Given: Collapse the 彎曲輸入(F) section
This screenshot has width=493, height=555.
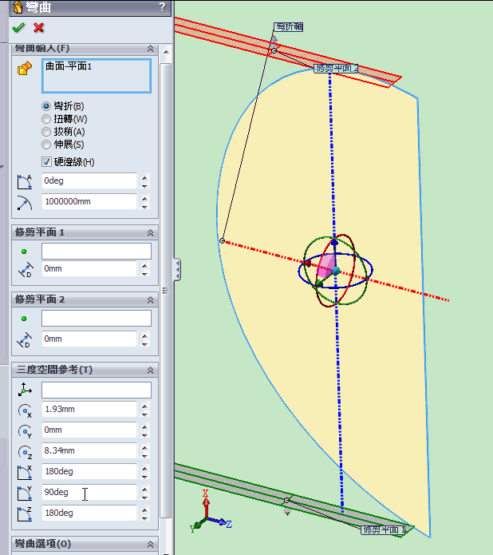Looking at the screenshot, I should click(x=150, y=49).
